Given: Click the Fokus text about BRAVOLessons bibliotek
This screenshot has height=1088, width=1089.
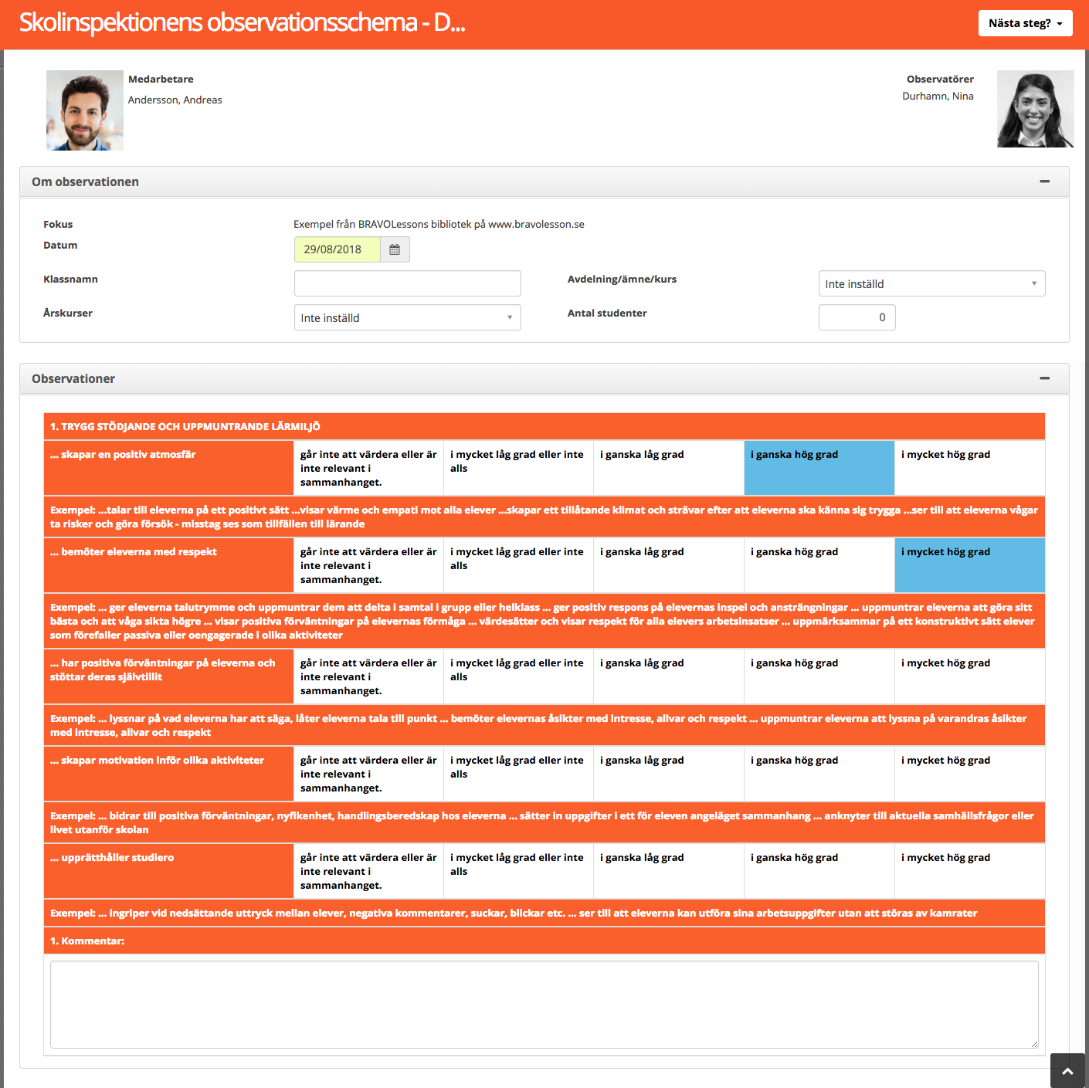Looking at the screenshot, I should [439, 224].
